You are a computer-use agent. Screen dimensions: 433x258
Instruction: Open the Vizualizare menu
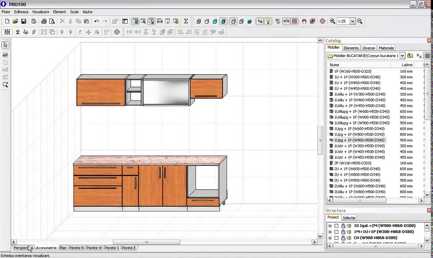coord(41,12)
